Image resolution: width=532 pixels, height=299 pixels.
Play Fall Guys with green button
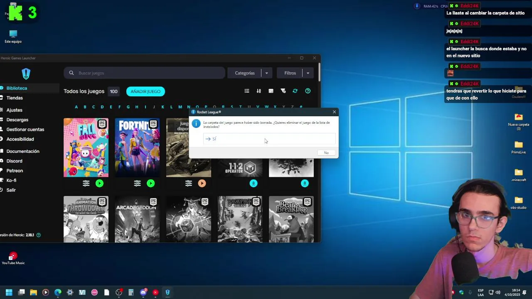(x=99, y=183)
